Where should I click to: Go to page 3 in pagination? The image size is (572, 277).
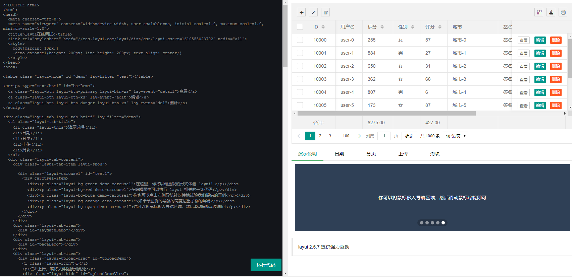pos(330,136)
